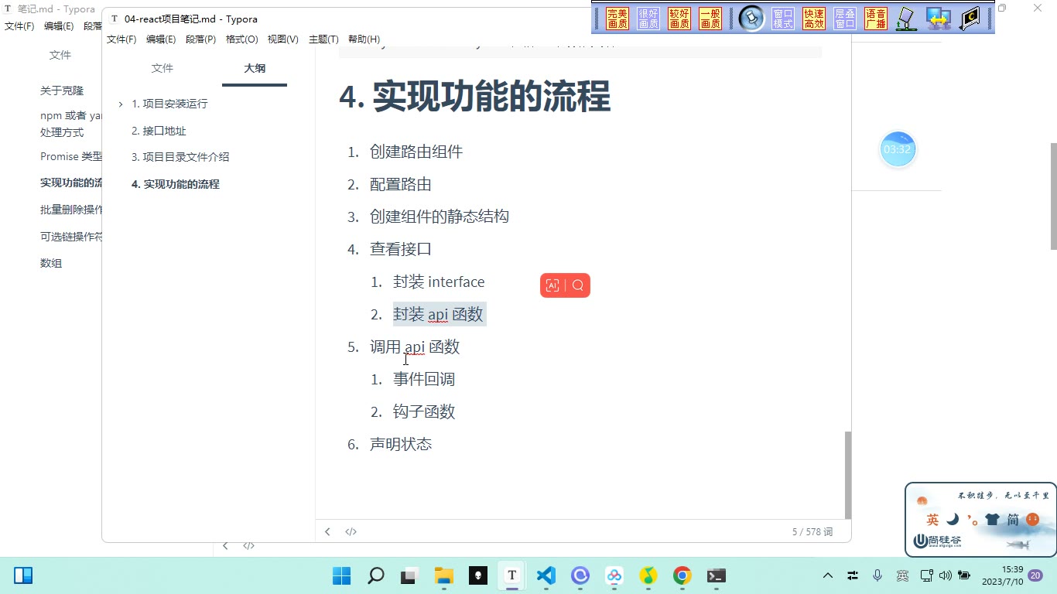The width and height of the screenshot is (1057, 594).
Task: Open the 段落(P) menu in the front Typora window
Action: (x=200, y=39)
